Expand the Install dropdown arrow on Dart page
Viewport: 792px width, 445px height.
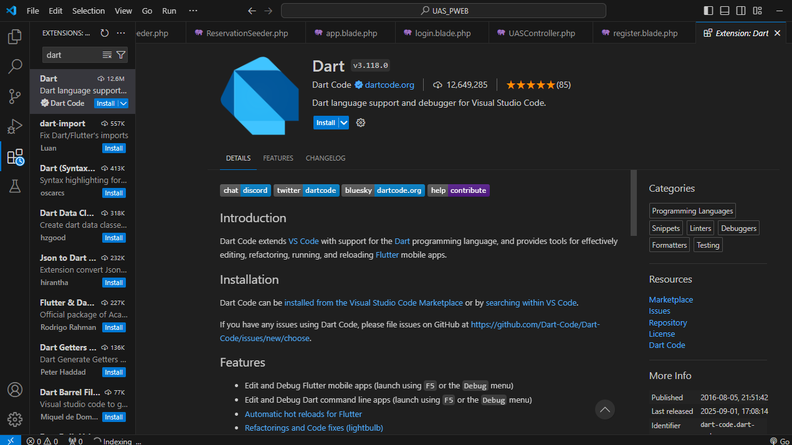(344, 123)
